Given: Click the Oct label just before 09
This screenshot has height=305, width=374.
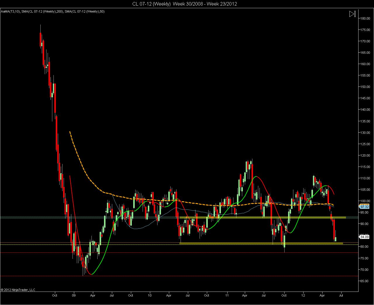Looking at the screenshot, I should tap(54, 295).
